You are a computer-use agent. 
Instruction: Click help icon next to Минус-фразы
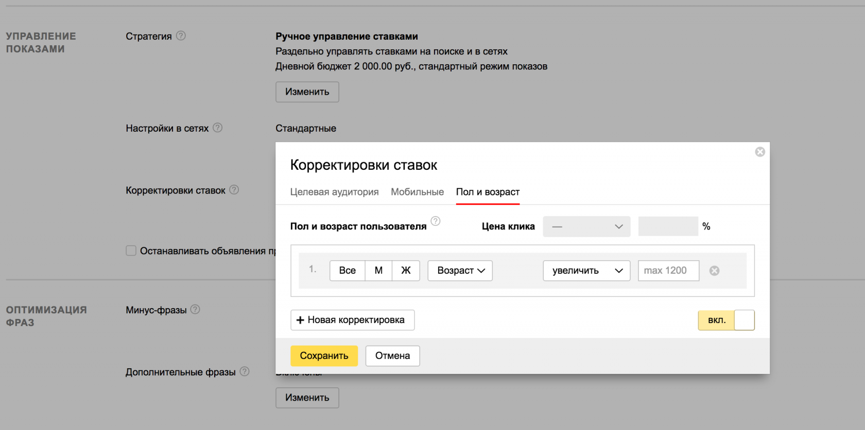(195, 310)
